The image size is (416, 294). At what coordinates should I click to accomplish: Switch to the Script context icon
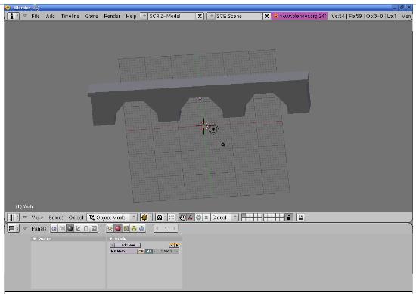coord(62,228)
